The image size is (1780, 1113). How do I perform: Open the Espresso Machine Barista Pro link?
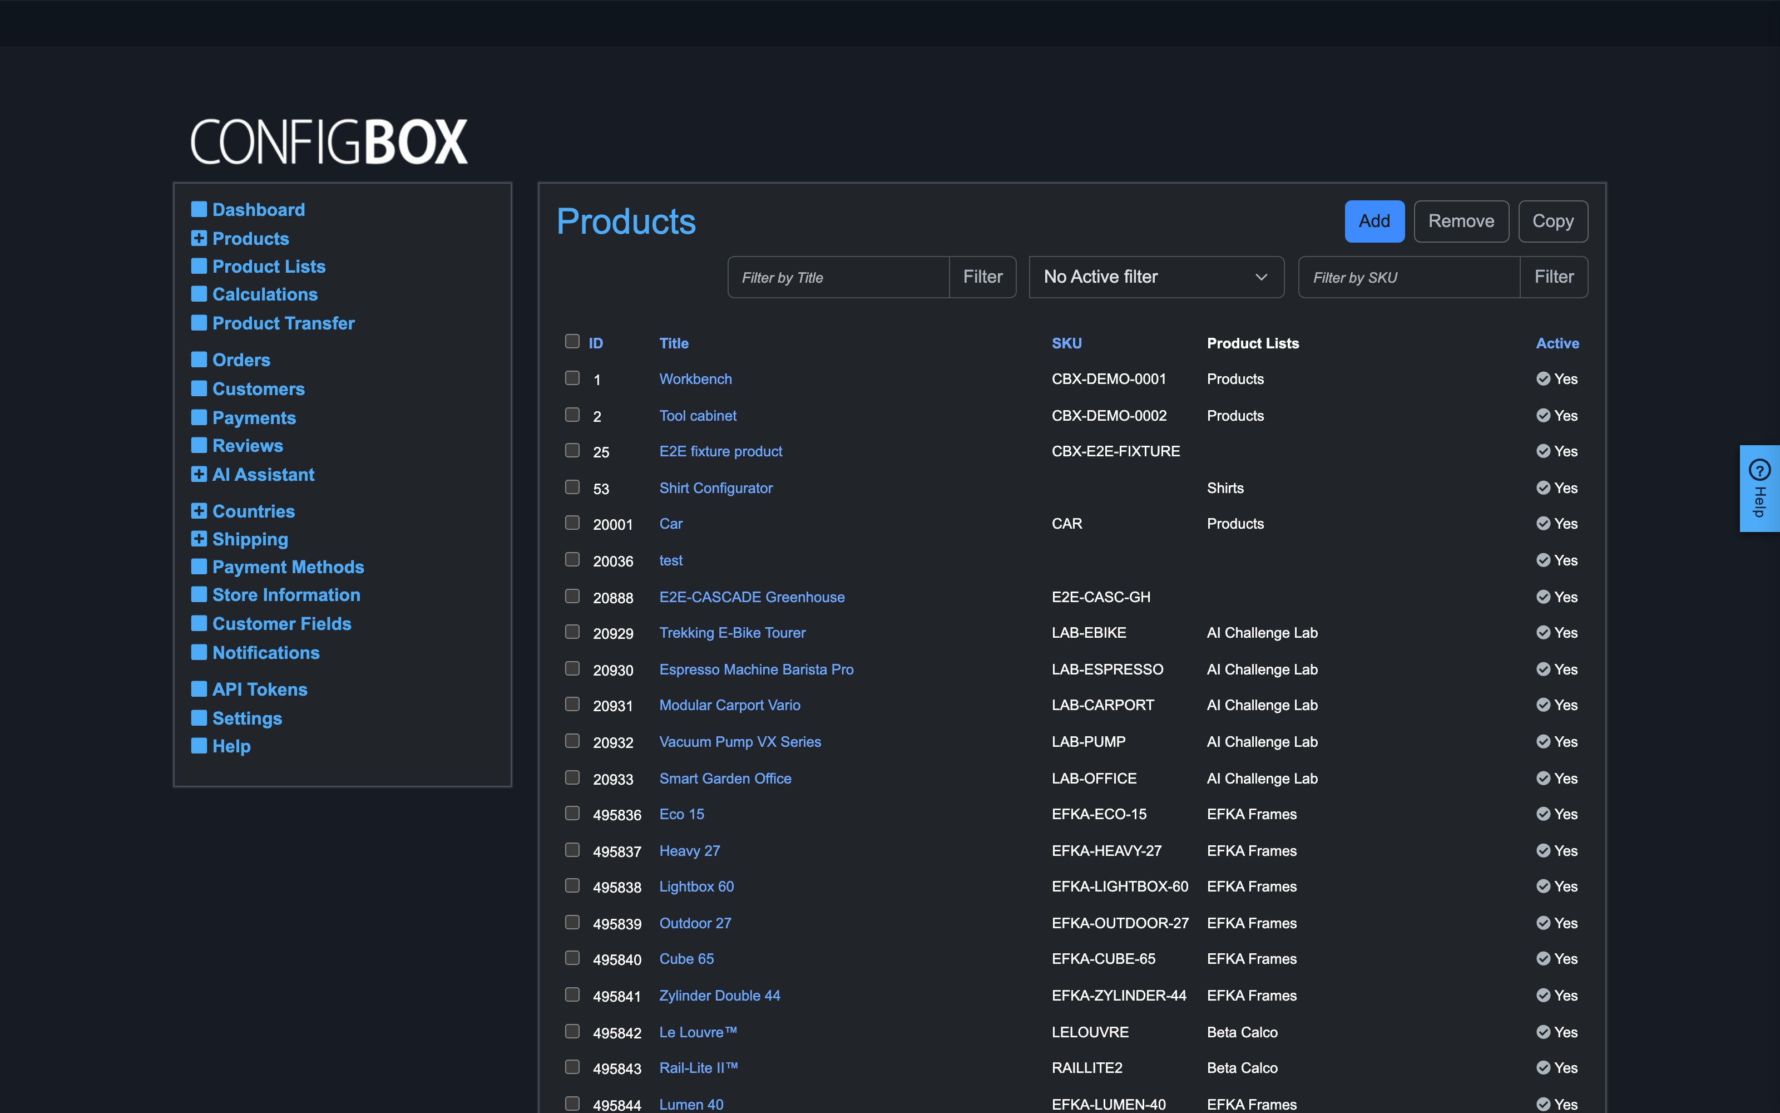(x=756, y=669)
